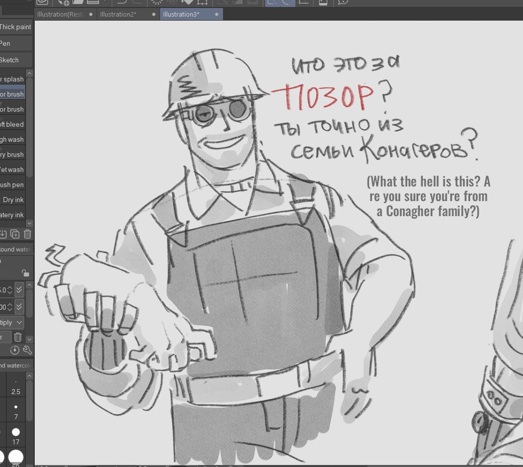Open opacity dynamics settings button
Viewport: 523px width, 467px height.
point(19,307)
